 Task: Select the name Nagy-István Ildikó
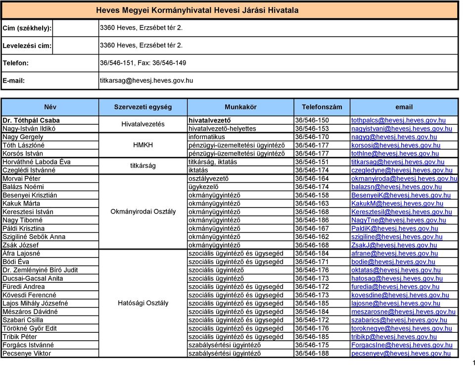point(29,129)
